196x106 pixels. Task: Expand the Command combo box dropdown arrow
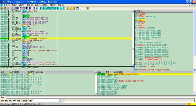(60, 101)
